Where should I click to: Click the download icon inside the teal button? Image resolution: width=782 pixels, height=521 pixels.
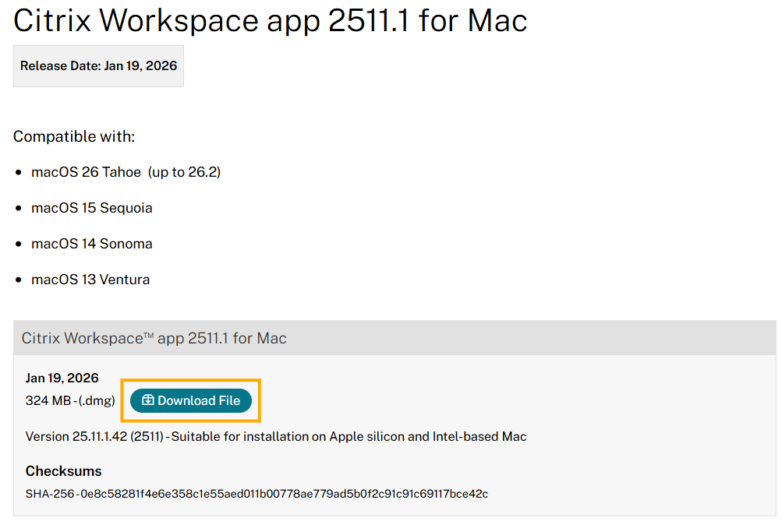coord(148,400)
